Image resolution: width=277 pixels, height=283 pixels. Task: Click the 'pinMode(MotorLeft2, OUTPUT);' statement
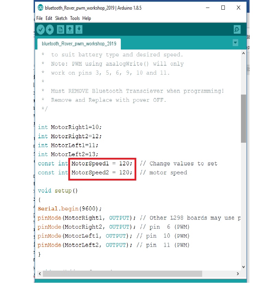pyautogui.click(x=85, y=245)
